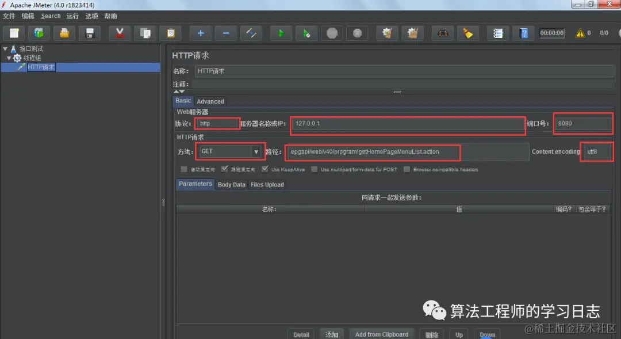This screenshot has height=339, width=621.
Task: Click the 端口号 port field showing 8080
Action: point(582,123)
